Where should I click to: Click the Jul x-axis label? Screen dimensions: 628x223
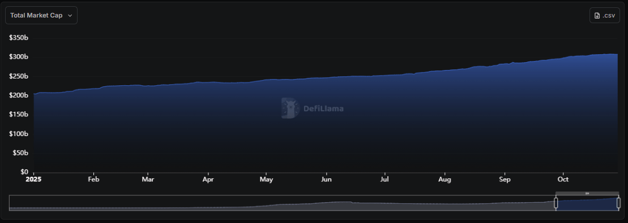pos(385,180)
